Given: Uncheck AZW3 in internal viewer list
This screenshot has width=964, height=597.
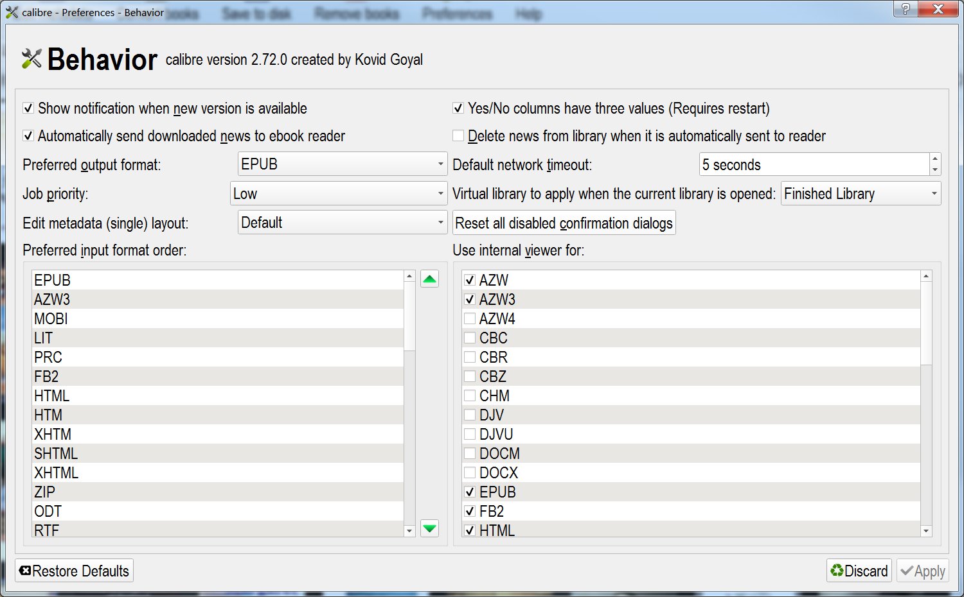Looking at the screenshot, I should pos(470,299).
